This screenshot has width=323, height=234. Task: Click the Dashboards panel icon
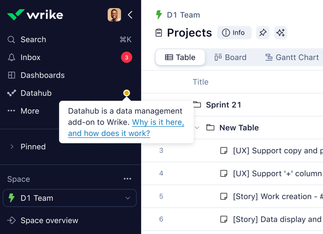11,75
